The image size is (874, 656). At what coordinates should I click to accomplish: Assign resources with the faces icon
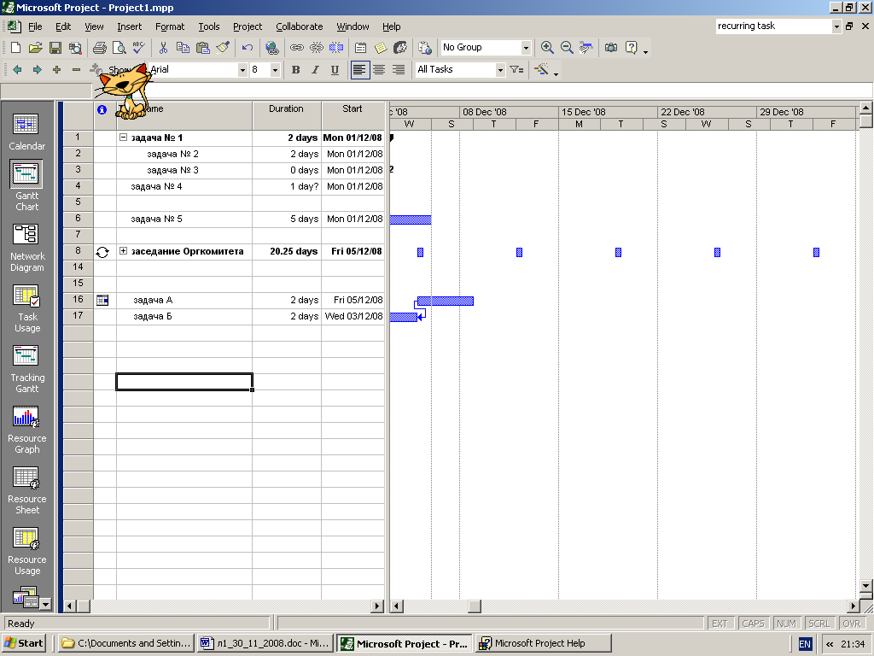click(400, 48)
